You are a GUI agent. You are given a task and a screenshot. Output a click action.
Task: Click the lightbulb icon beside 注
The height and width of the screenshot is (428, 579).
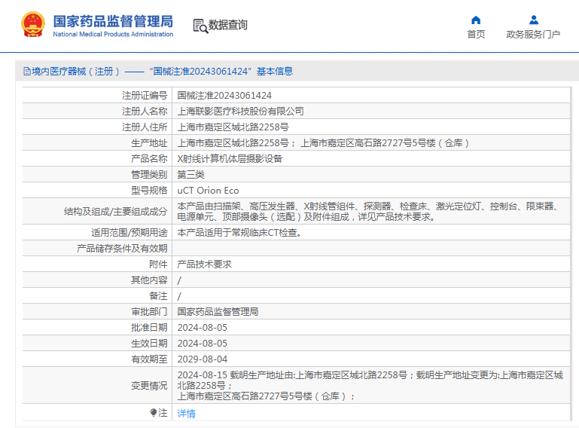pyautogui.click(x=154, y=412)
